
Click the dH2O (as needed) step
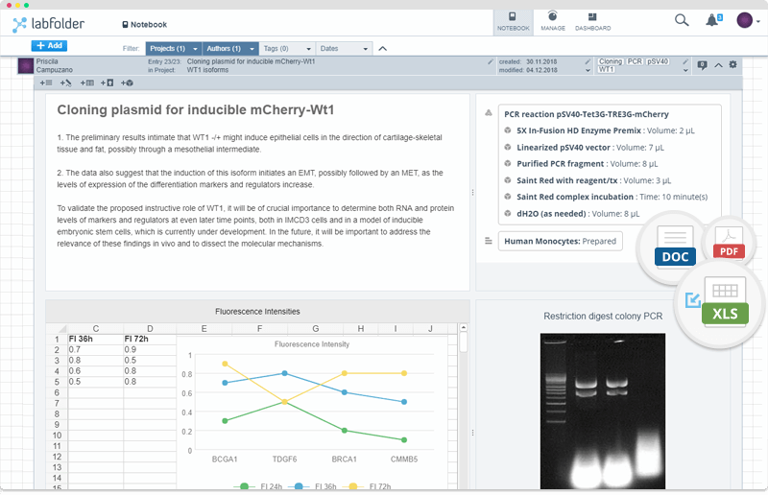click(571, 214)
